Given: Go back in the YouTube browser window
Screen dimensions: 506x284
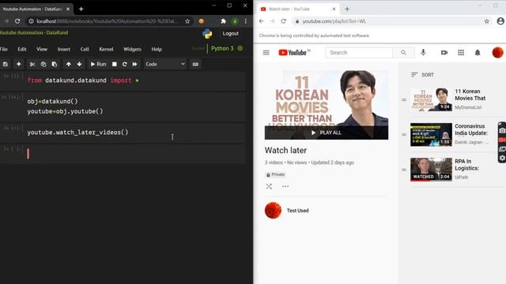Looking at the screenshot, I should pos(262,21).
